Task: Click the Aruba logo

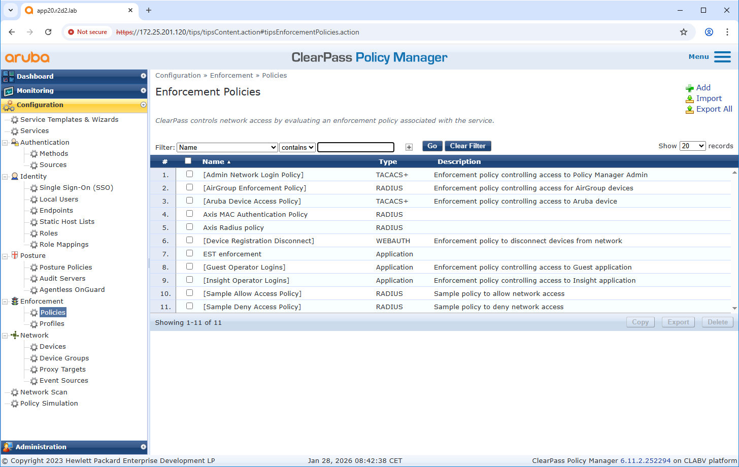Action: click(27, 57)
